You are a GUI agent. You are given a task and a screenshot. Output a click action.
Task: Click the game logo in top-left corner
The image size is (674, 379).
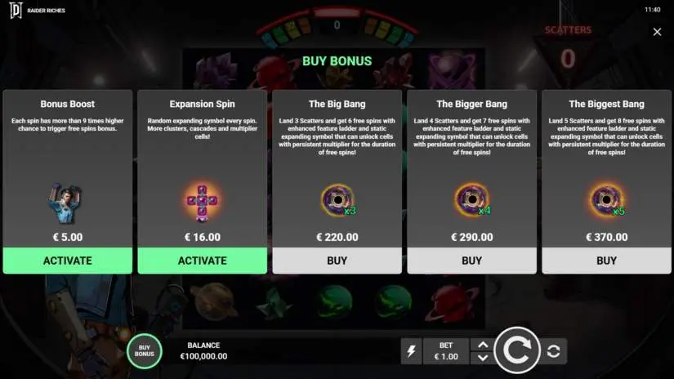pos(16,11)
